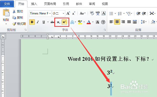Apply yellow text highlight color
157x97 pixels.
[x=80, y=22]
